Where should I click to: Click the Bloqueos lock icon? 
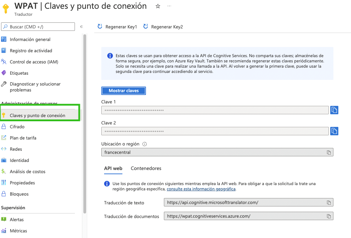pos(4,193)
